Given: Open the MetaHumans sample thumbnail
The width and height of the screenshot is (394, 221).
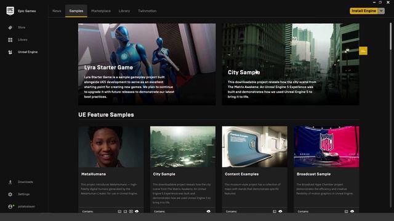Looking at the screenshot, I should (111, 147).
